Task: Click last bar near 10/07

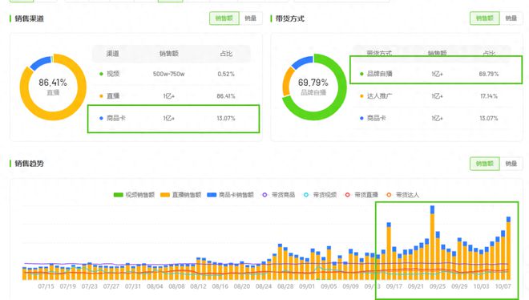Action: tap(508, 249)
